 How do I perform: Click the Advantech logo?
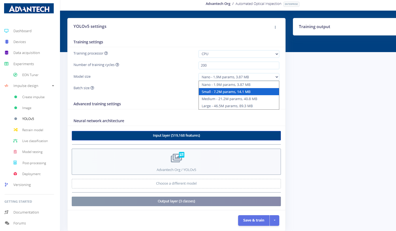tap(29, 8)
